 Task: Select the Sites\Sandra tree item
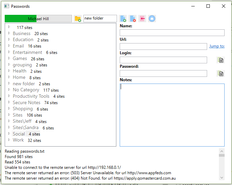click(33, 128)
